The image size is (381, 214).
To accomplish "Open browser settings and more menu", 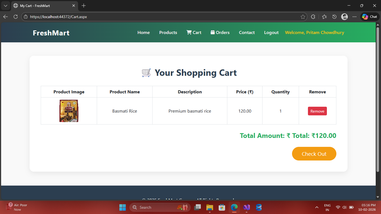I will pos(355,17).
